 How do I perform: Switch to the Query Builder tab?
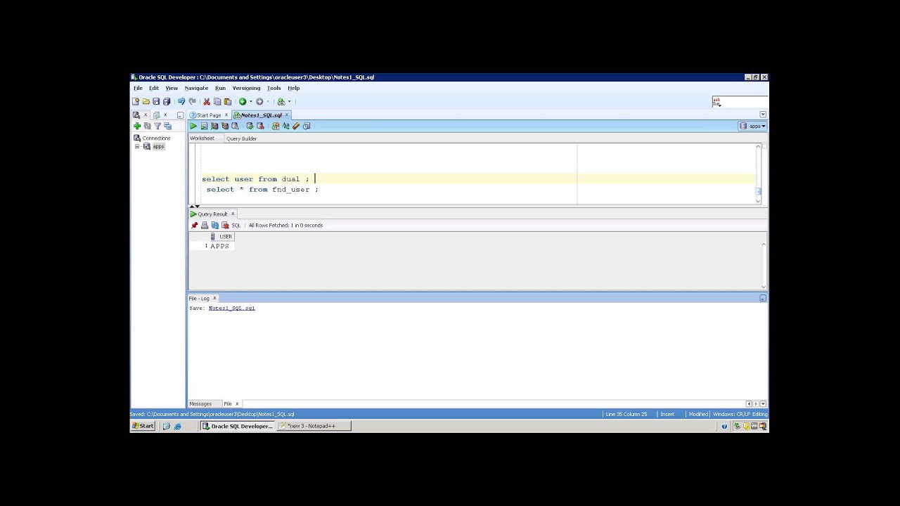pyautogui.click(x=241, y=138)
